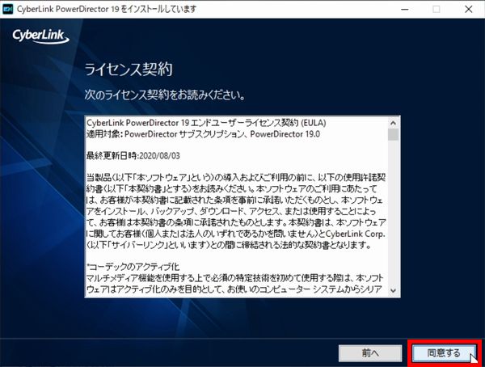Click the *コーデックのアクティブ化 line
485x367 pixels.
pos(133,267)
